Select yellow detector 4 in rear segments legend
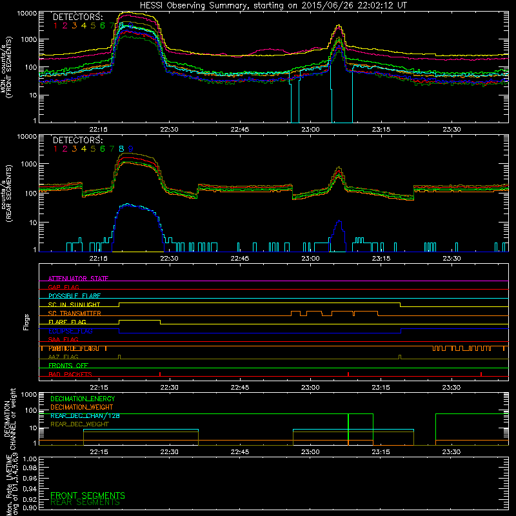Screen dimensions: 516x516 tap(84, 149)
